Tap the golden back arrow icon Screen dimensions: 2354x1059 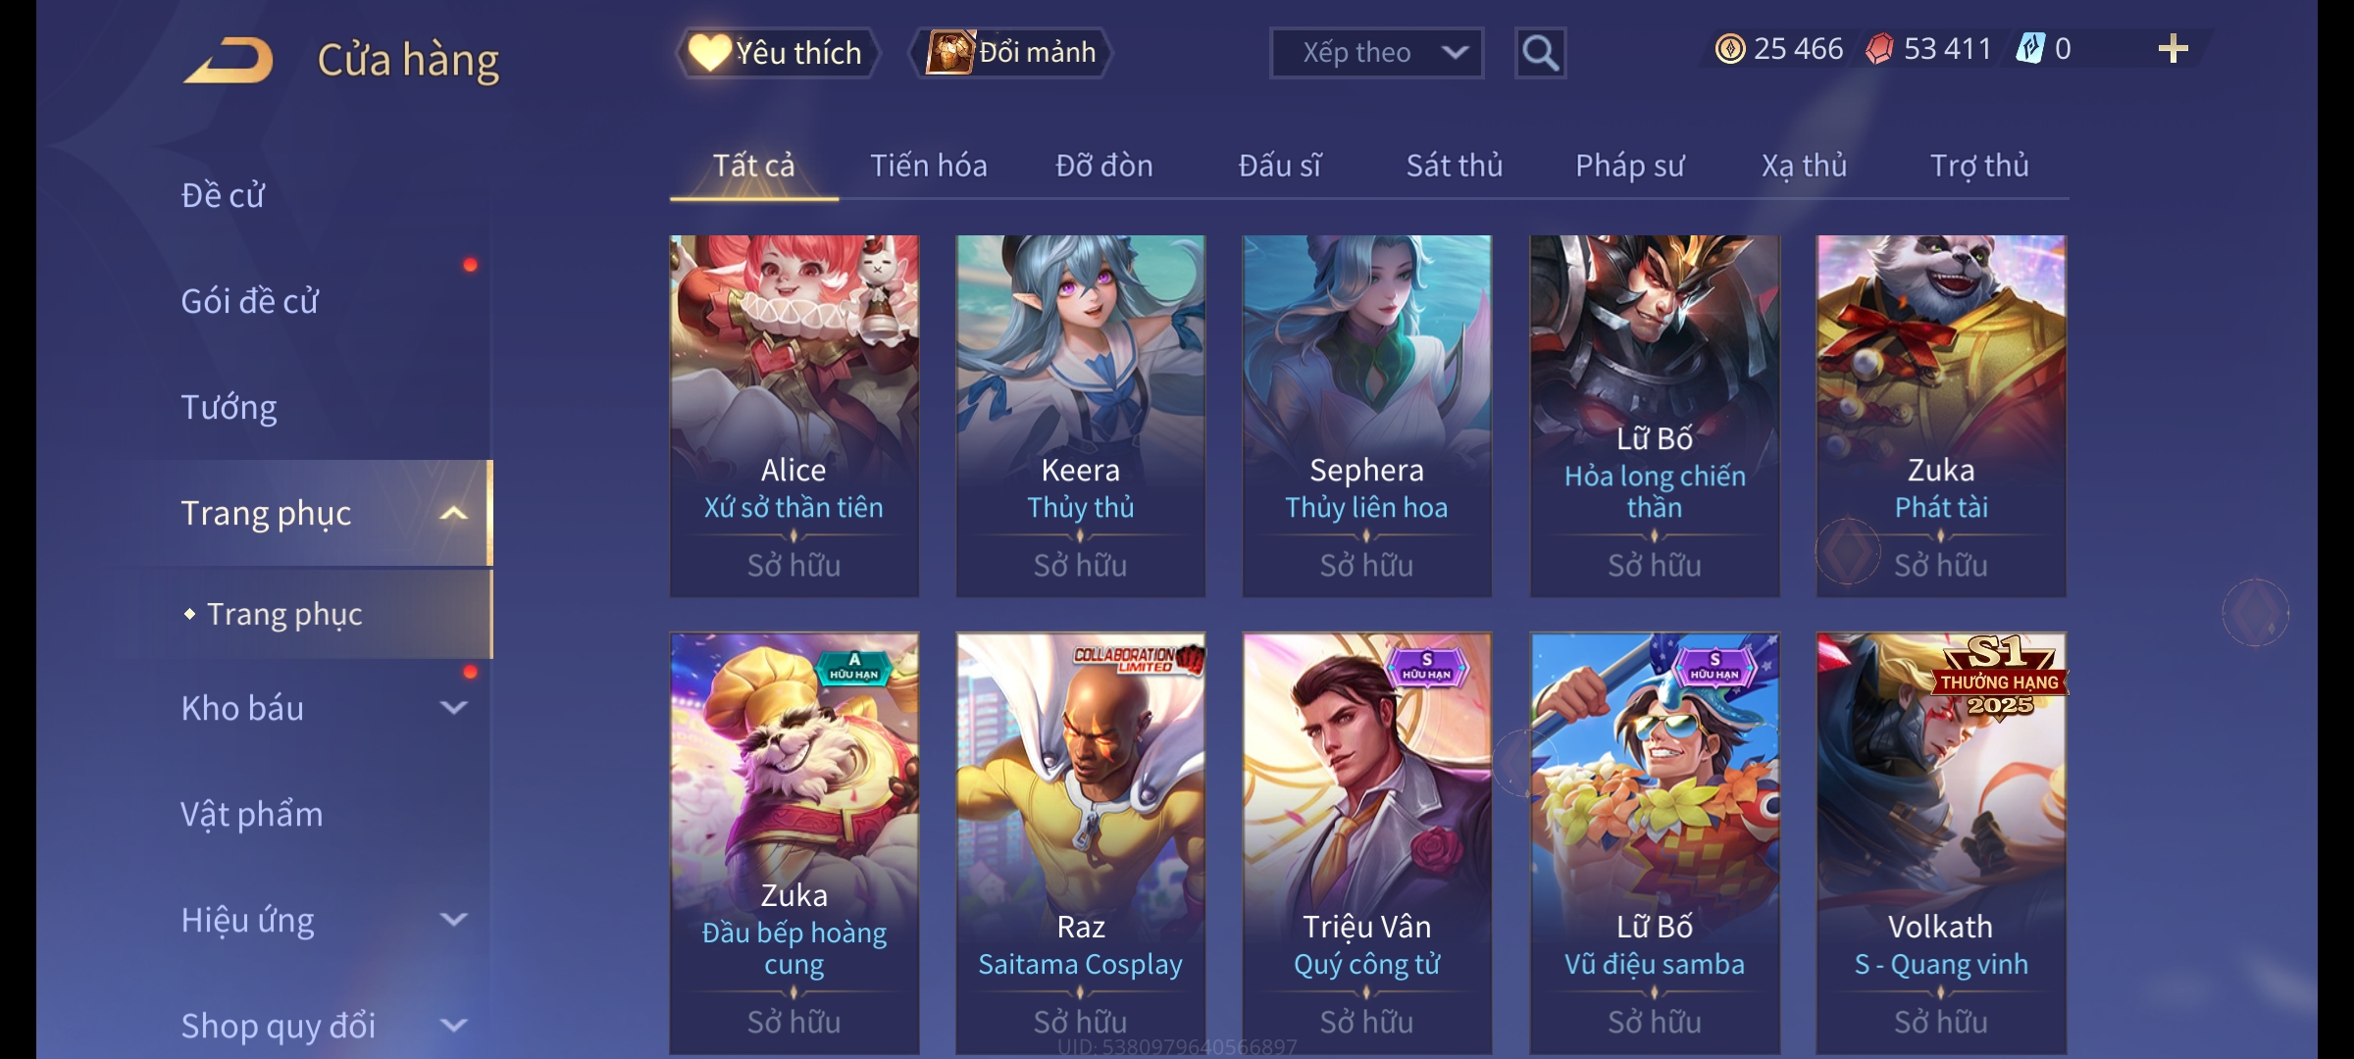pos(228,60)
